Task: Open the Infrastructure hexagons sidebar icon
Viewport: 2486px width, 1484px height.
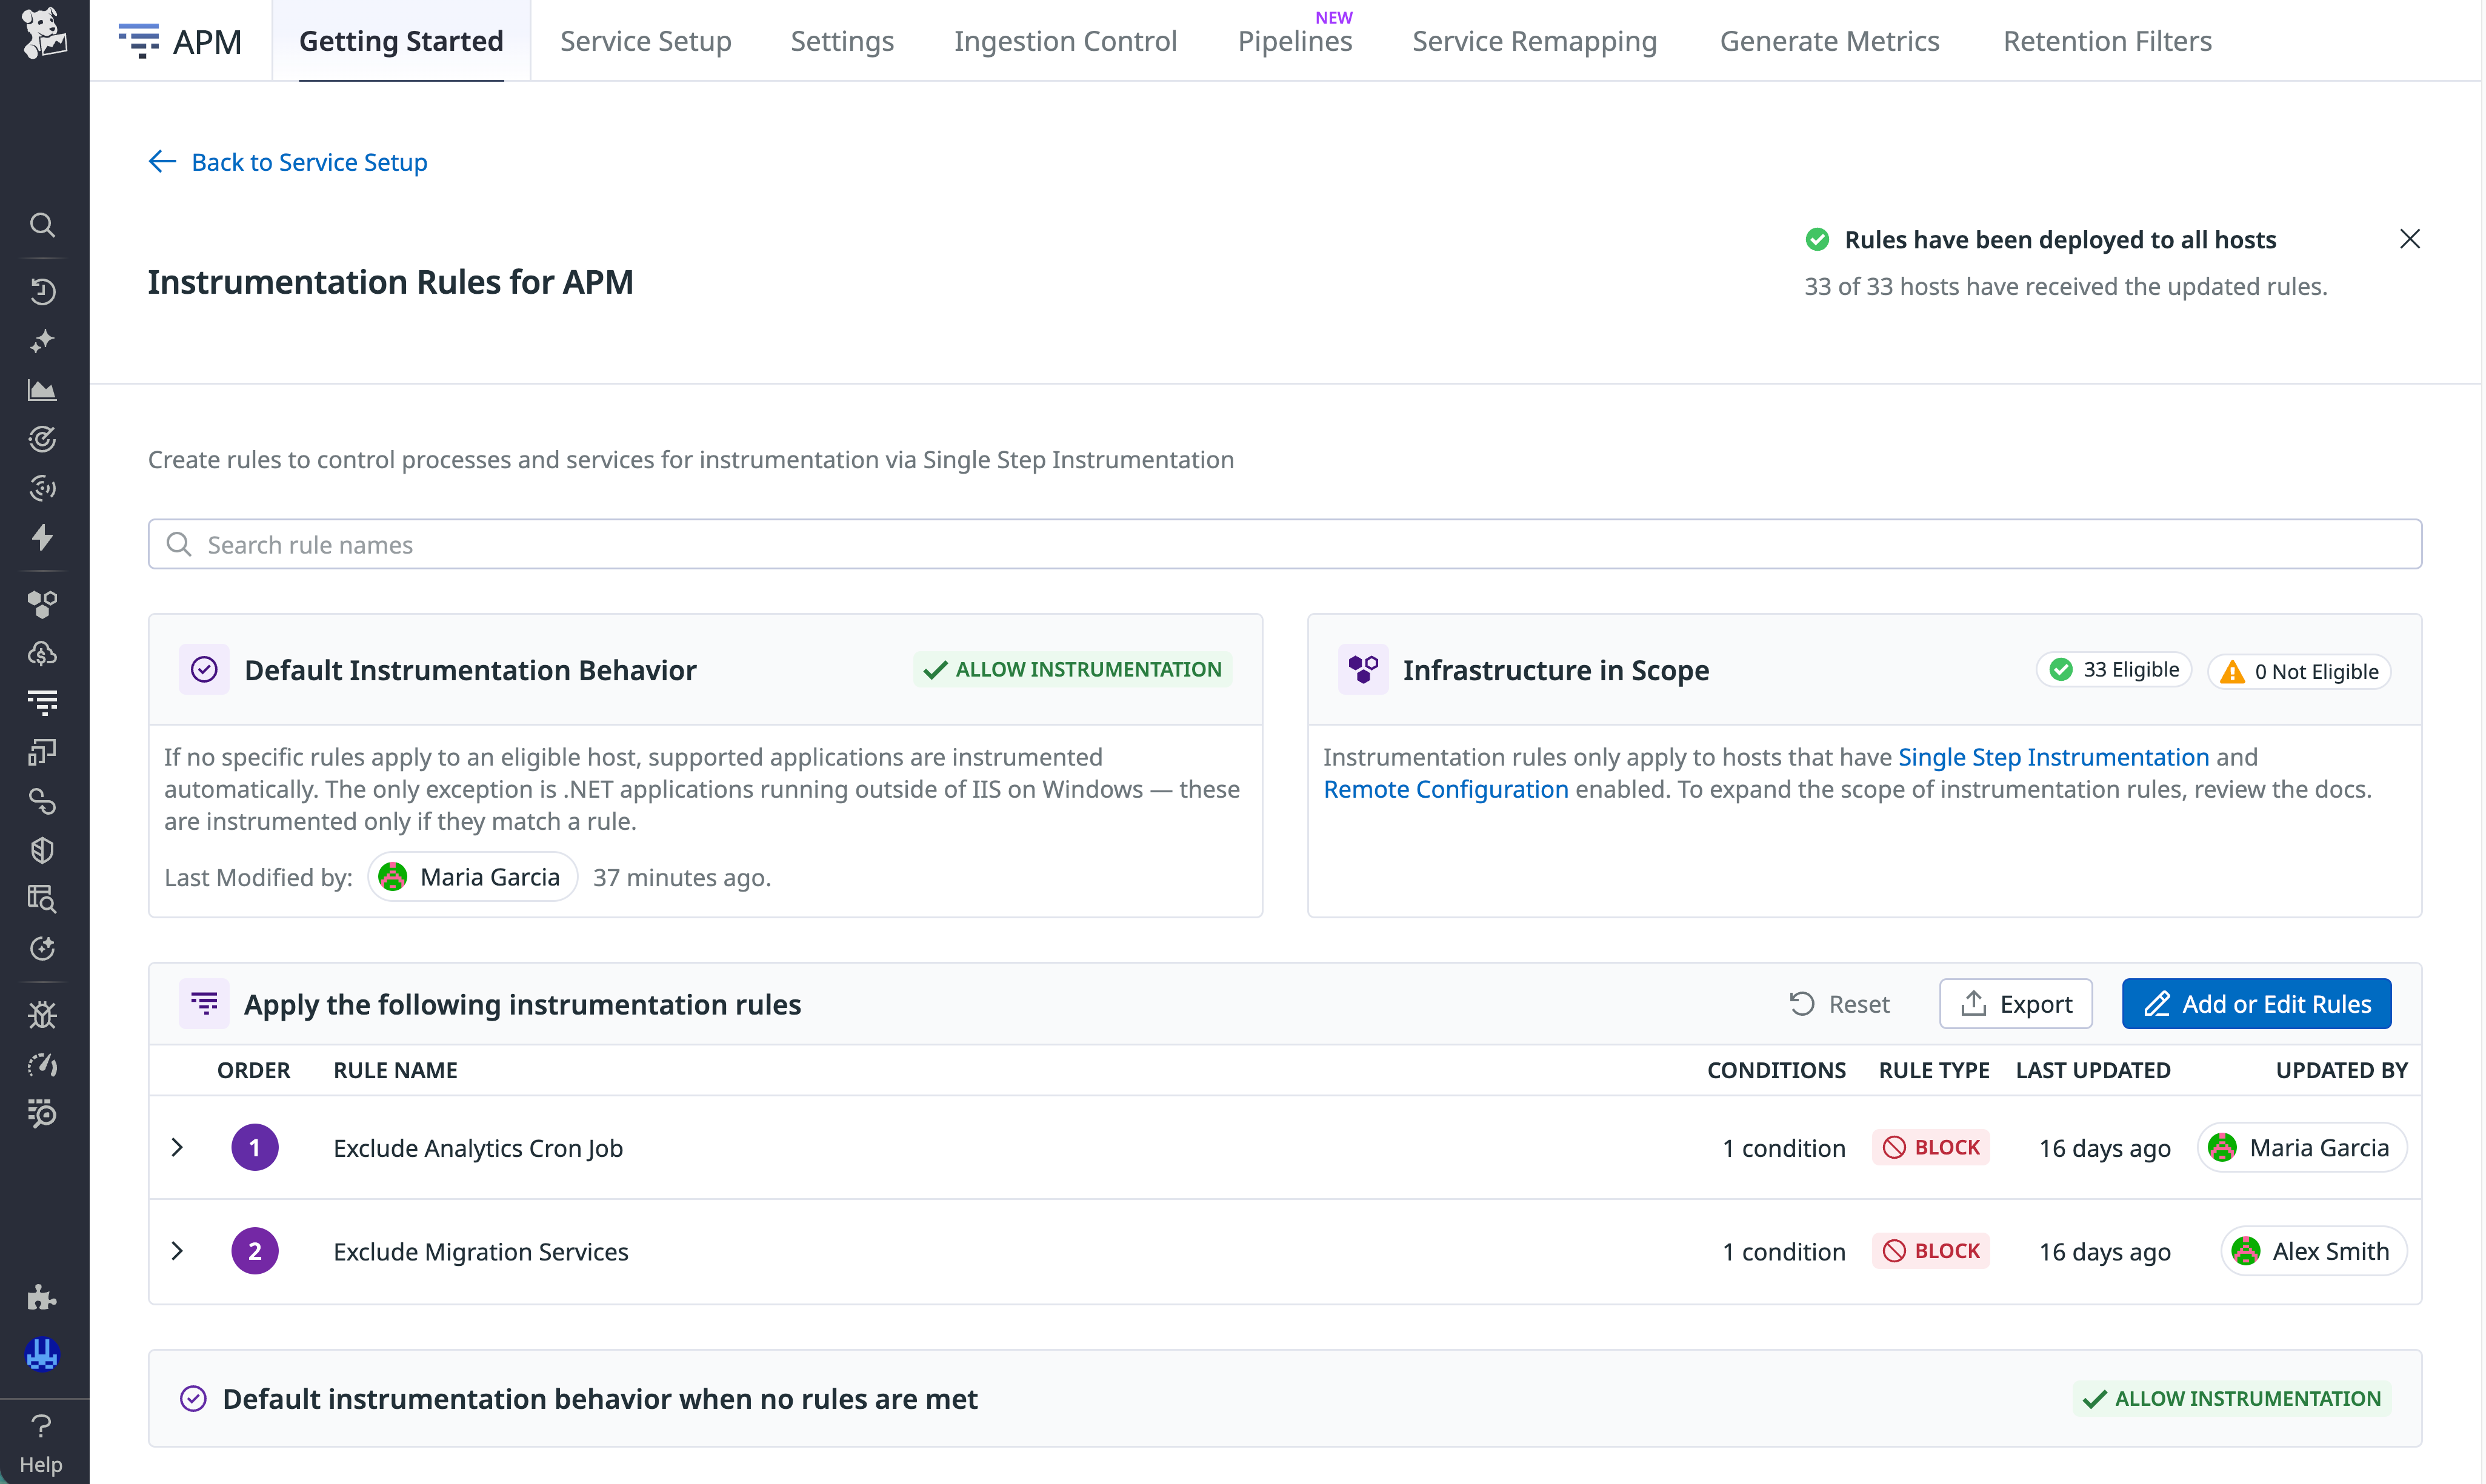Action: point(42,604)
